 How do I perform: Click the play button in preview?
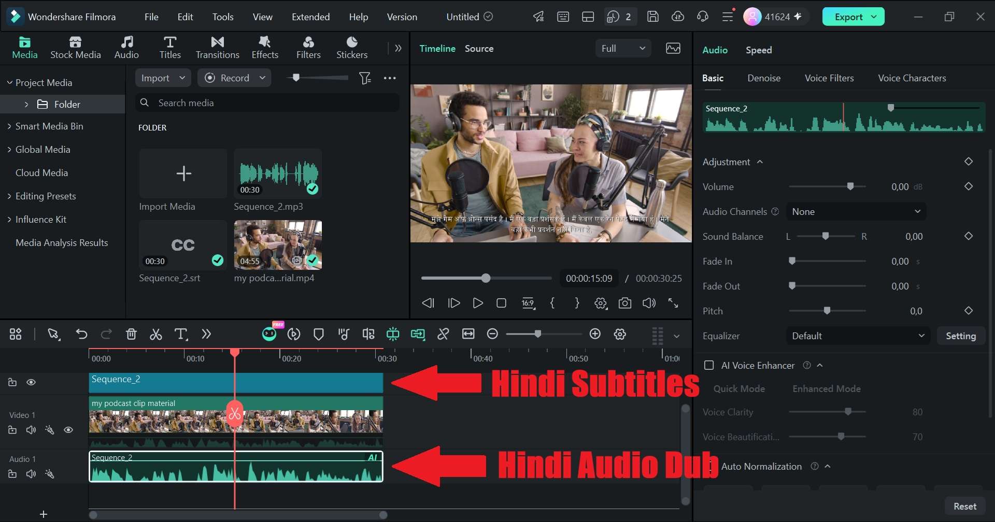[x=478, y=303]
